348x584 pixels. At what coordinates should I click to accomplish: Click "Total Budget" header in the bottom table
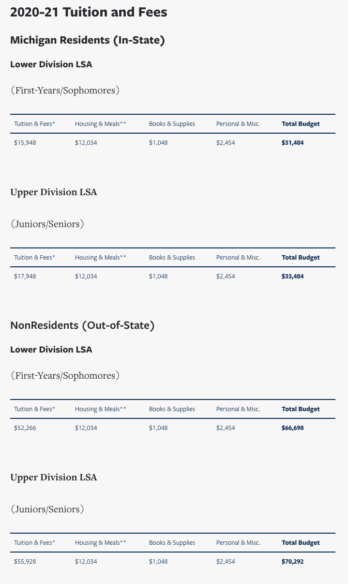pyautogui.click(x=301, y=543)
